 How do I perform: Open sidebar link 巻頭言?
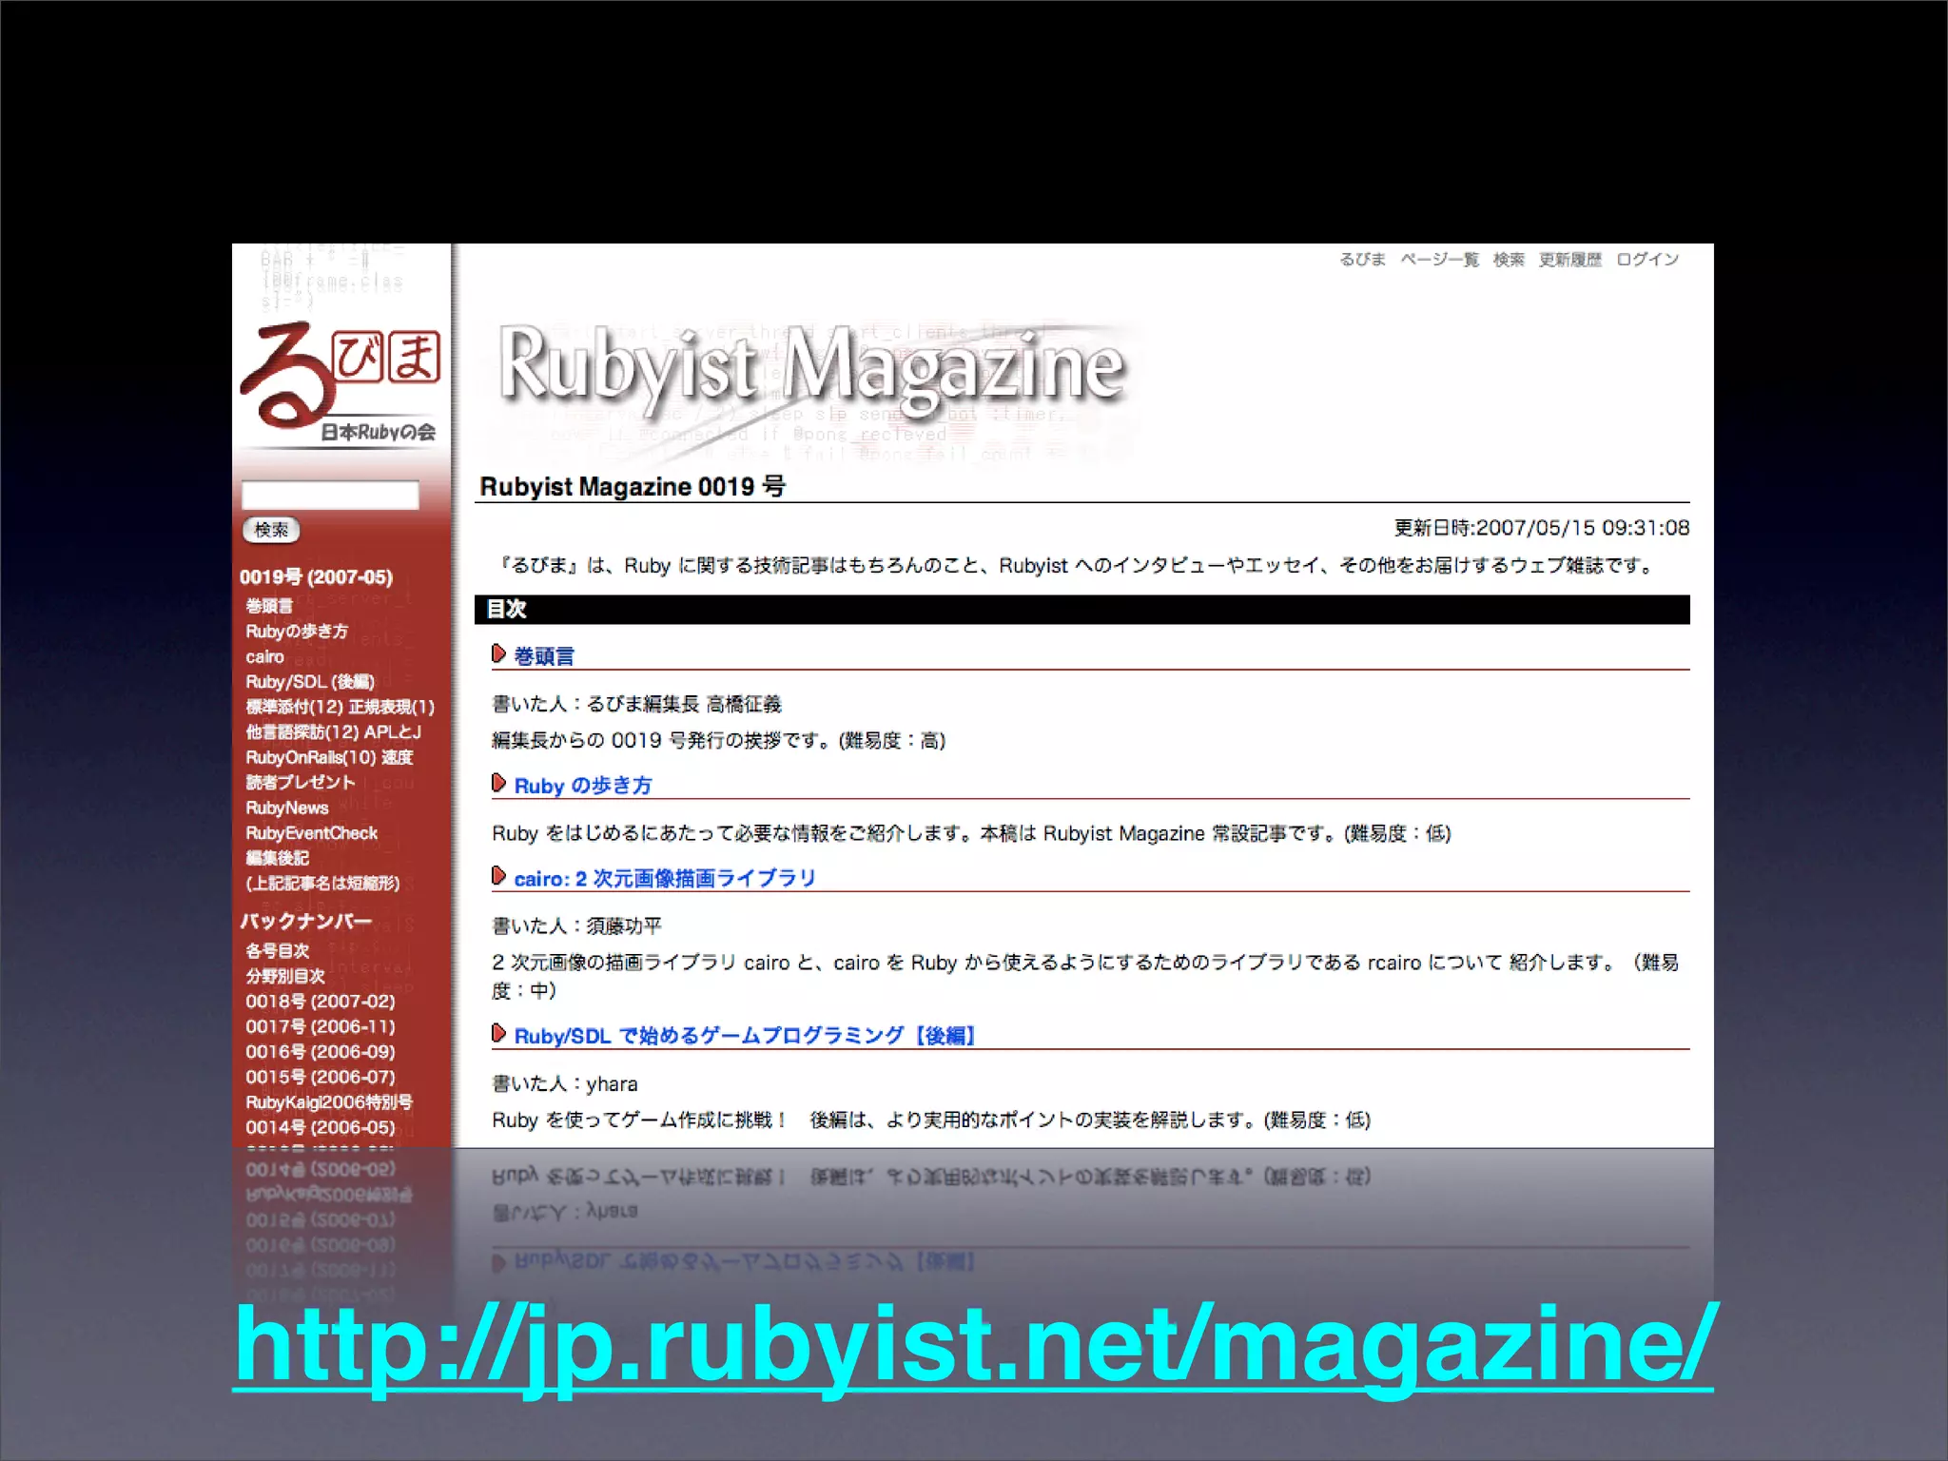point(269,606)
